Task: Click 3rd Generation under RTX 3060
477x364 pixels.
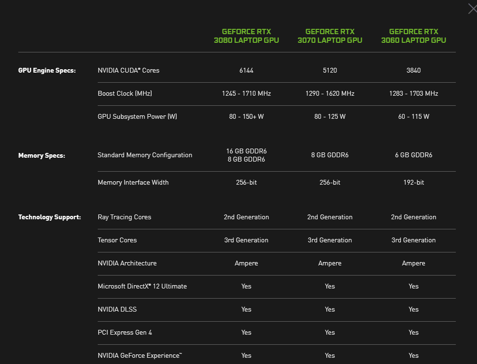Action: 413,240
